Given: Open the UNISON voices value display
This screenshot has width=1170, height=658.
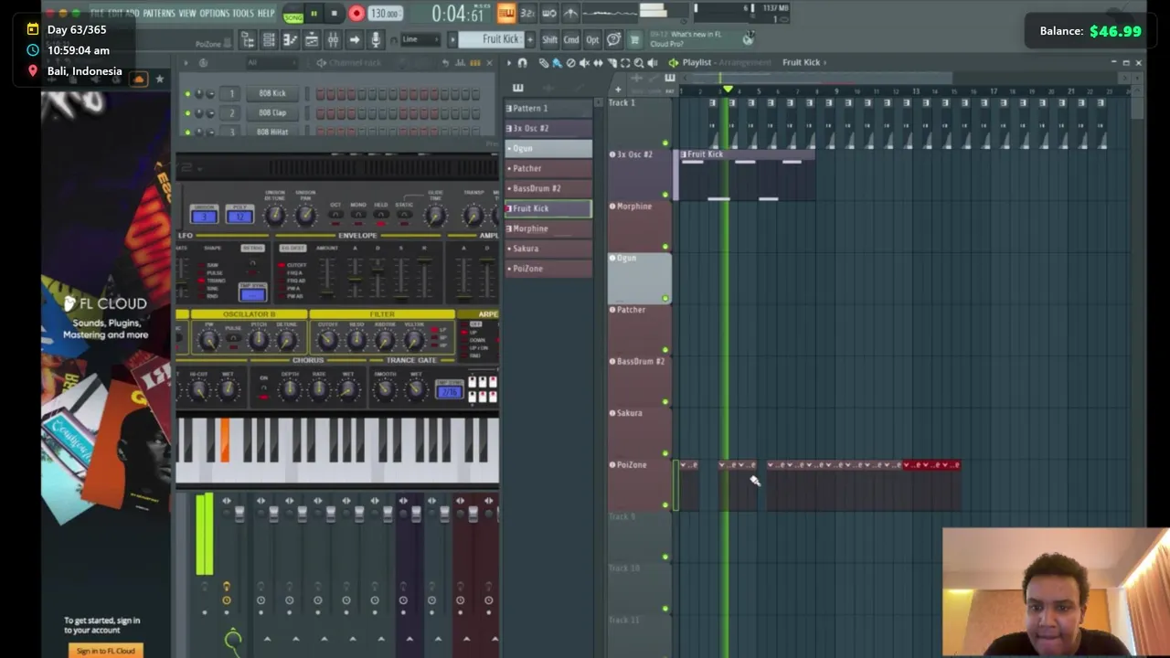Looking at the screenshot, I should (204, 216).
